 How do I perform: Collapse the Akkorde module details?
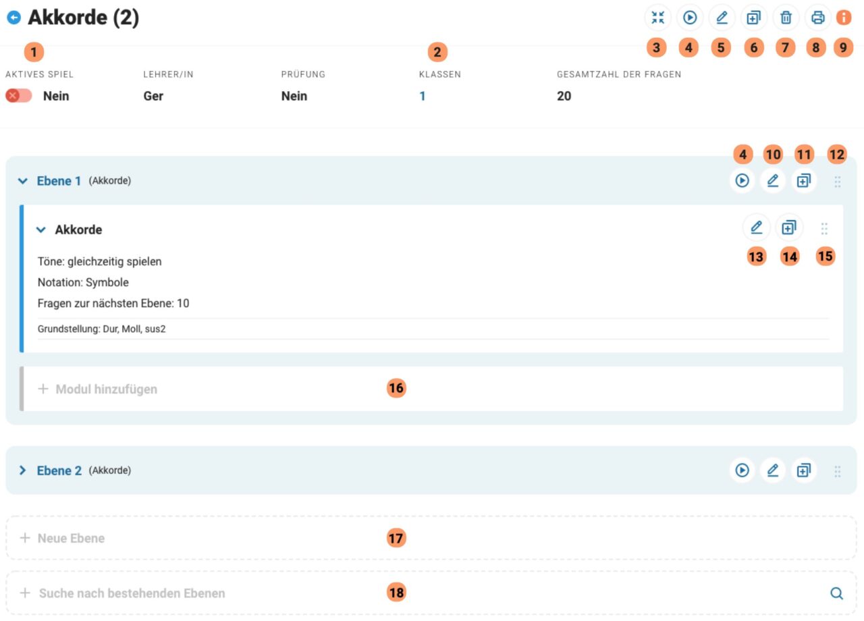40,230
